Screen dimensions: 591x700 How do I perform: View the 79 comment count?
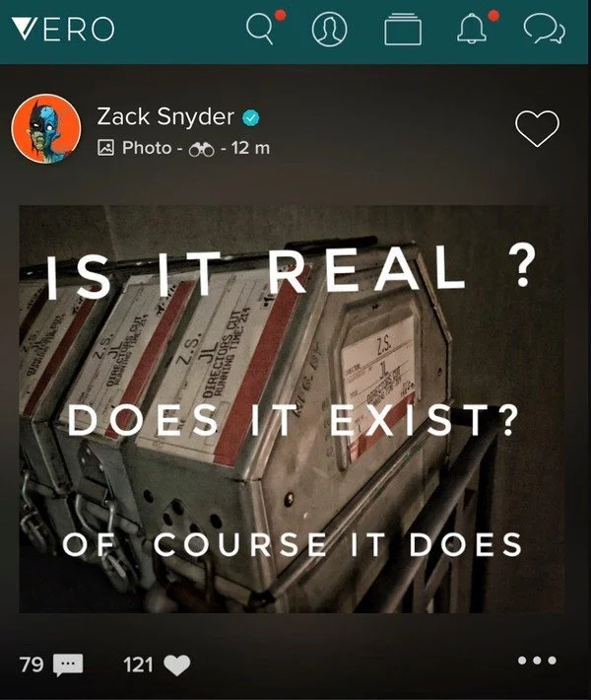(32, 665)
